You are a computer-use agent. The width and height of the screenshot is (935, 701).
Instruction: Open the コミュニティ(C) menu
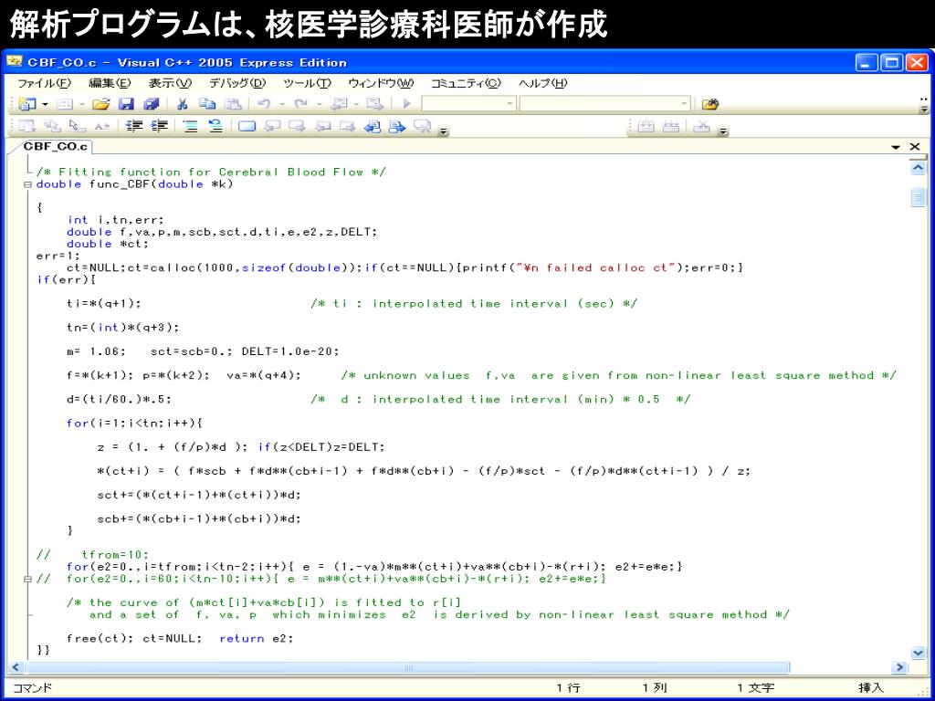[x=466, y=83]
